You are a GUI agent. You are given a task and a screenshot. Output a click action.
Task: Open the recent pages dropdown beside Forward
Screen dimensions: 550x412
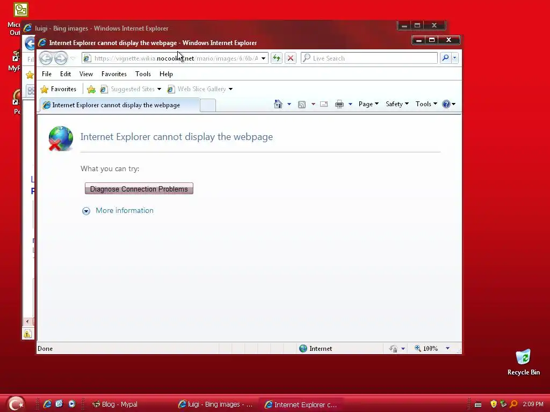tap(73, 58)
